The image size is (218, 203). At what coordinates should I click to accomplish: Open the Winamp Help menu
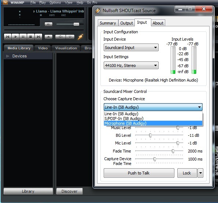pyautogui.click(x=80, y=3)
